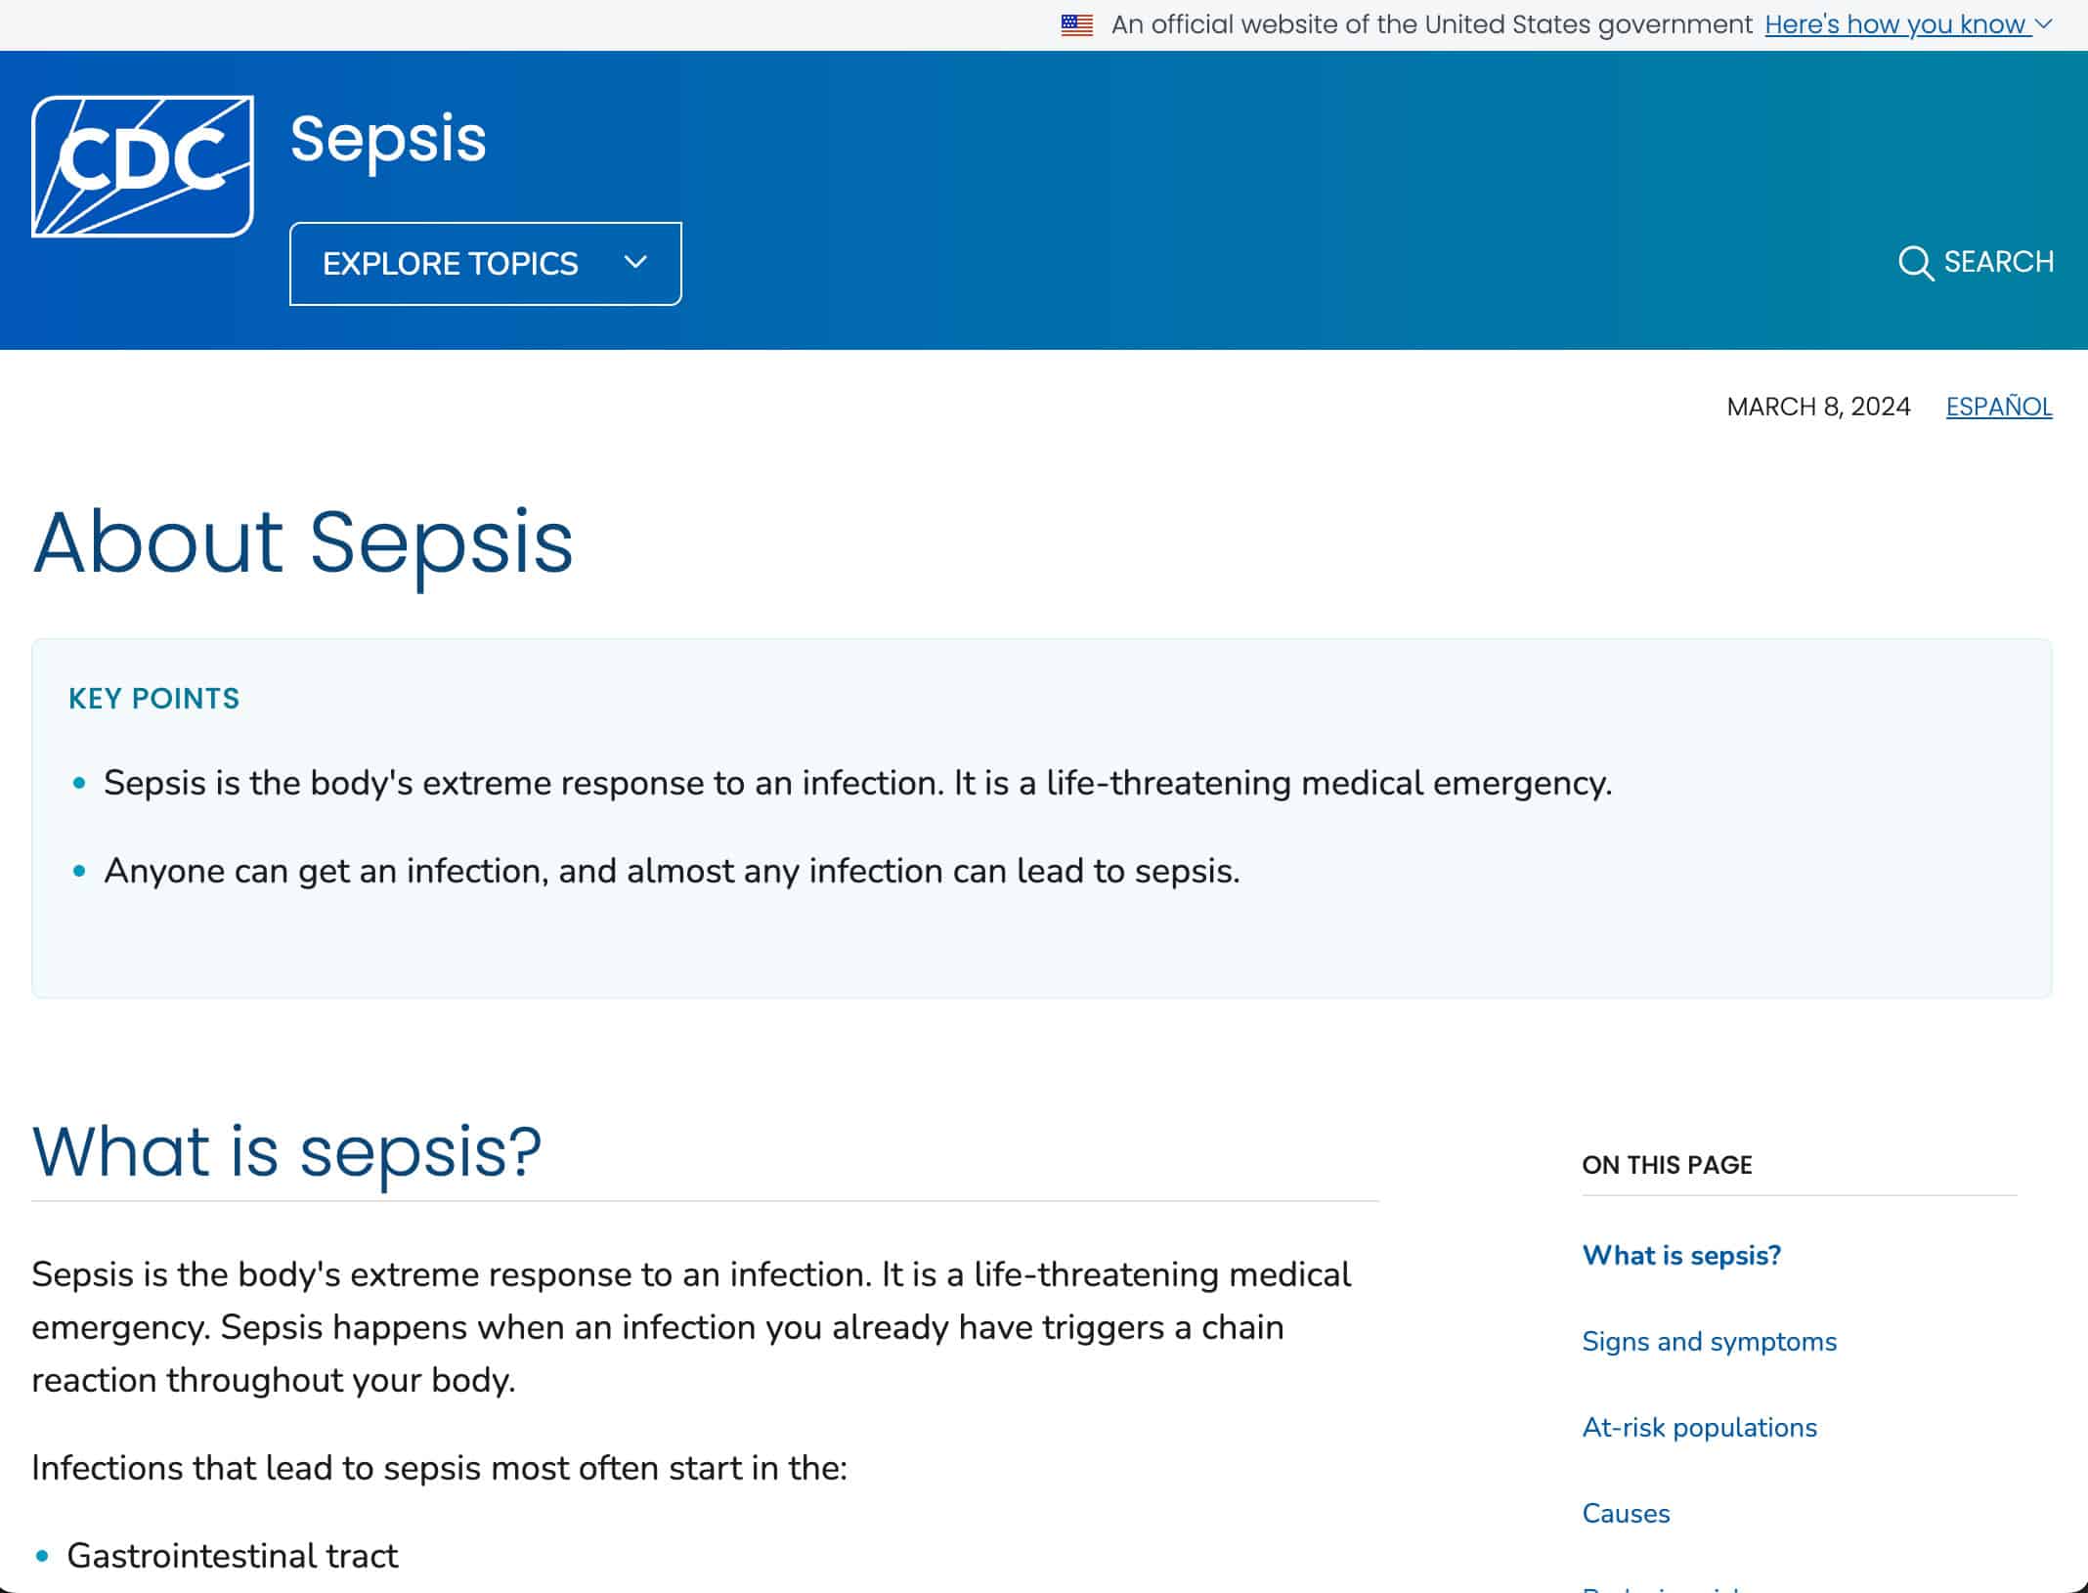Navigate to At-risk populations
The height and width of the screenshot is (1593, 2088).
click(x=1699, y=1428)
